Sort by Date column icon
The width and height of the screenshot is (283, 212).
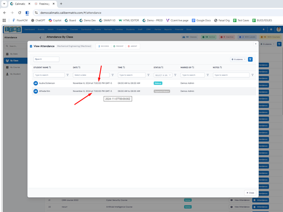tap(79, 67)
